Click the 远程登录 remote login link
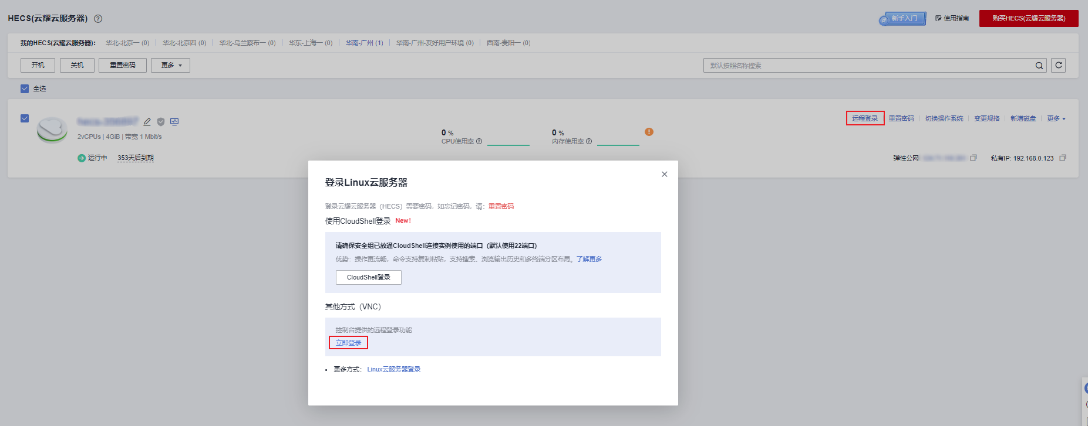This screenshot has height=426, width=1088. tap(865, 118)
